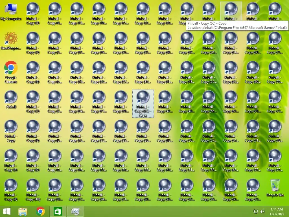
Task: Select the Pinball - Copy (75...) shortcut
Action: pyautogui.click(x=275, y=43)
